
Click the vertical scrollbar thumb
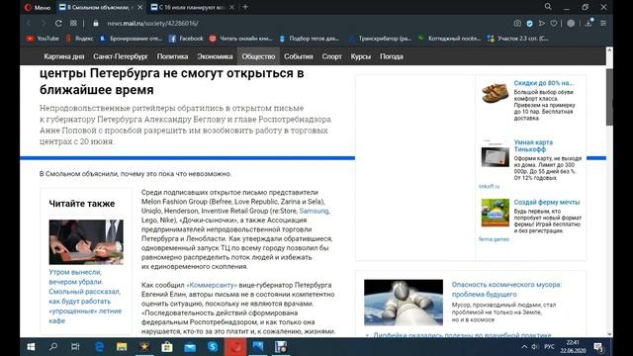pyautogui.click(x=609, y=97)
